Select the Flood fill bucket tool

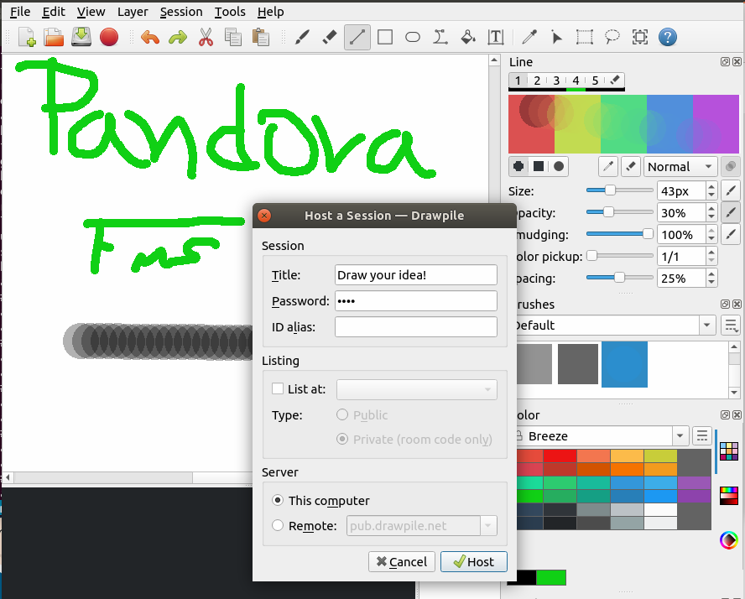pos(468,37)
